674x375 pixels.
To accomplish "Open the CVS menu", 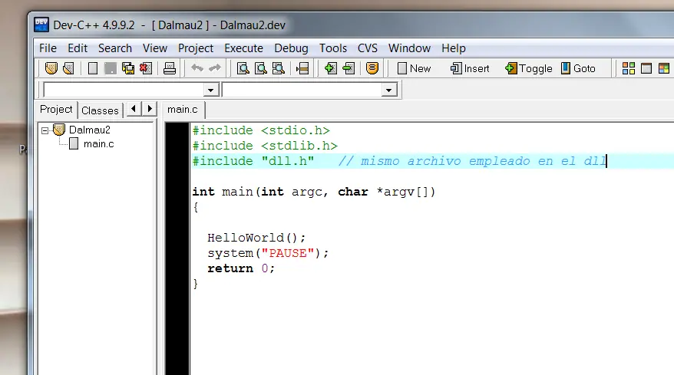I will click(x=368, y=48).
